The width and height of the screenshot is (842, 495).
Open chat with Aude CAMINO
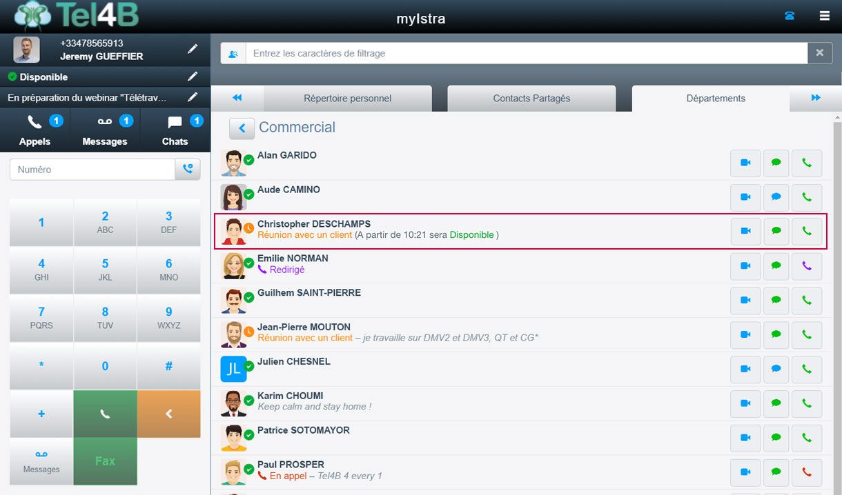[776, 197]
